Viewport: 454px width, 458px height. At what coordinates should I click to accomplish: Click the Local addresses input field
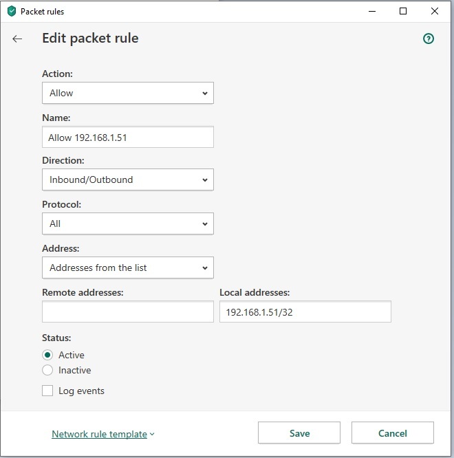click(x=305, y=312)
